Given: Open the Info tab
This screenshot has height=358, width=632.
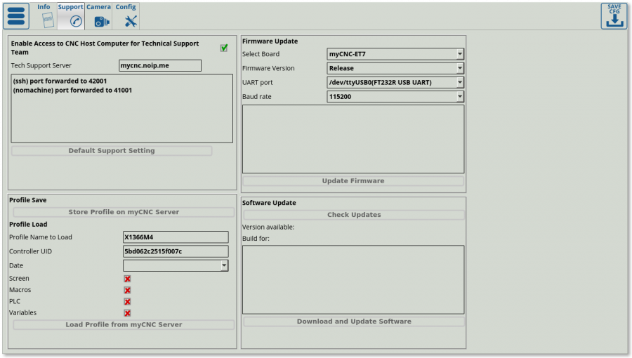Looking at the screenshot, I should tap(44, 15).
